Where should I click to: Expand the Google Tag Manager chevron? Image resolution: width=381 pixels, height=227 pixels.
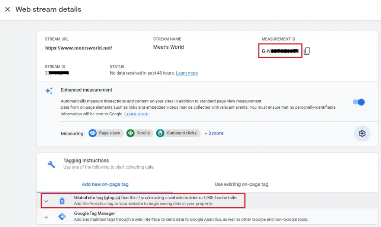coord(46,217)
